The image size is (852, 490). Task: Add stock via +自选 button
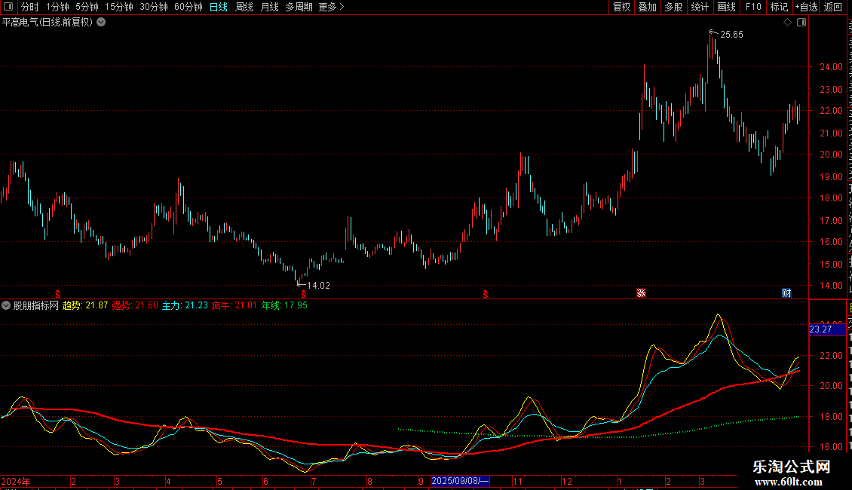[806, 7]
